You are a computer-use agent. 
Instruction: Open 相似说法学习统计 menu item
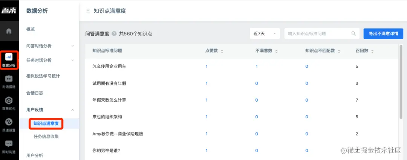pyautogui.click(x=43, y=76)
